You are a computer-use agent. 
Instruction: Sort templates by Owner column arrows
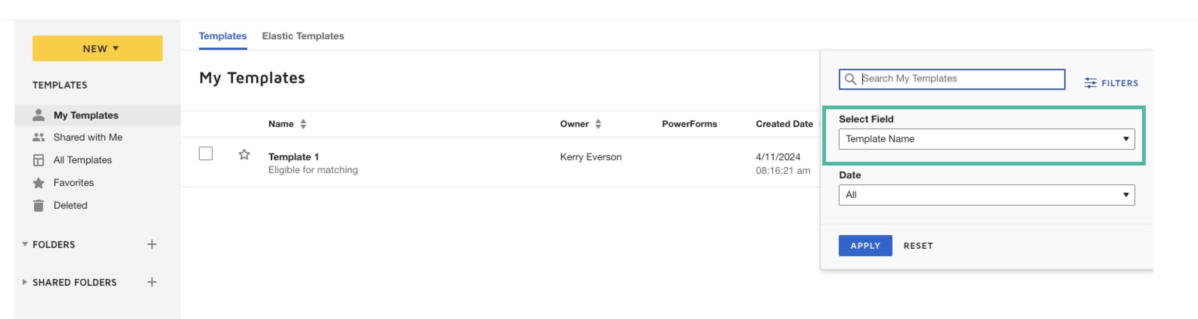point(598,124)
